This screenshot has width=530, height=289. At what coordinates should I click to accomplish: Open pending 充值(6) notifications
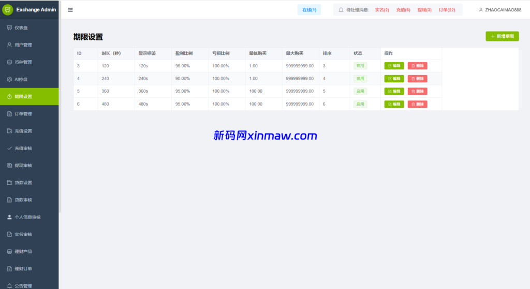click(x=403, y=10)
